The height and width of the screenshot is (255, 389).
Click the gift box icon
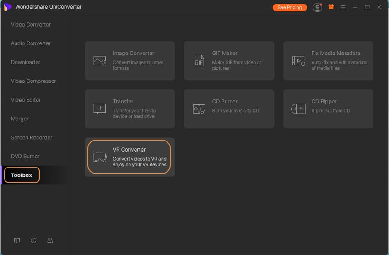tap(331, 7)
